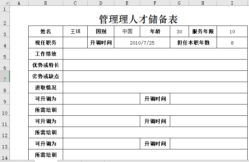249x162 pixels.
Task: Select the 优势或特长 label cell
Action: point(46,65)
